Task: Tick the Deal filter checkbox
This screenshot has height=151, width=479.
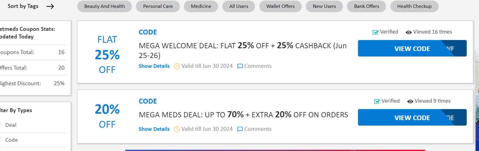Action: tap(1, 124)
